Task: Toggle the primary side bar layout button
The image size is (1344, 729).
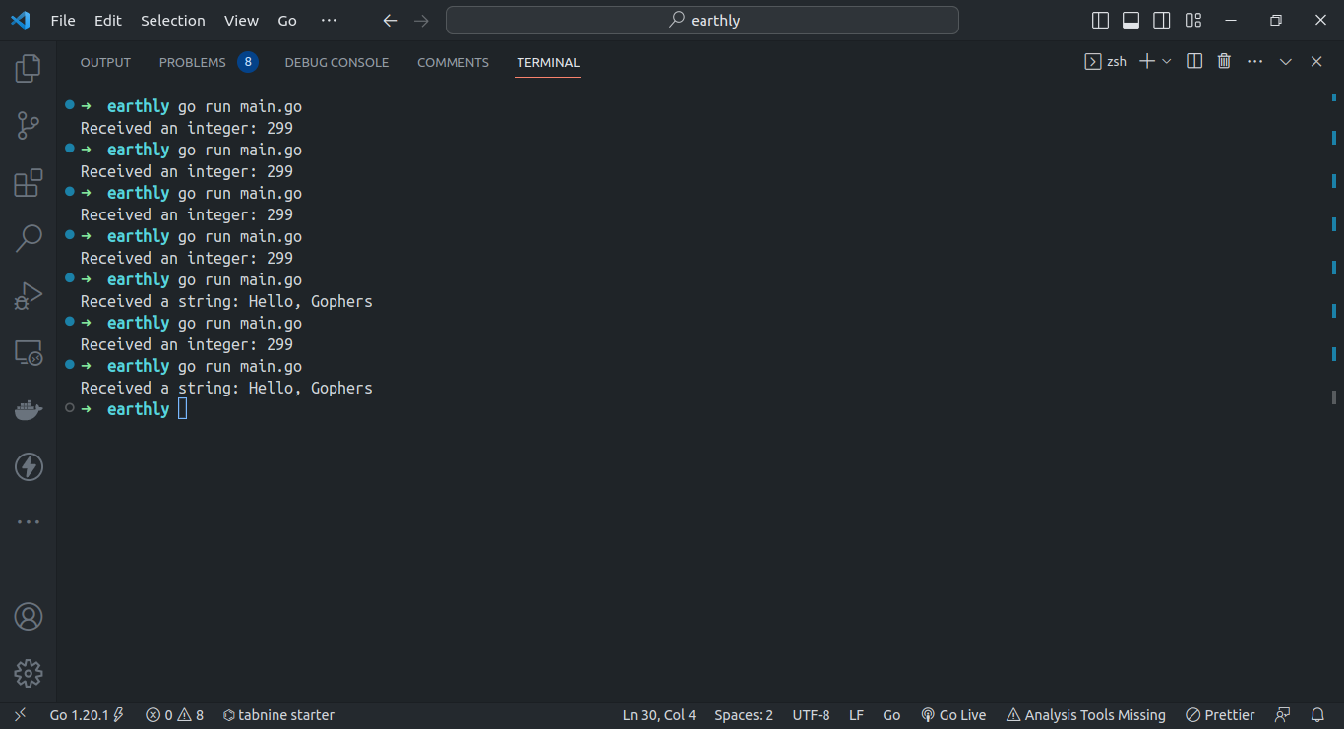Action: (1101, 21)
